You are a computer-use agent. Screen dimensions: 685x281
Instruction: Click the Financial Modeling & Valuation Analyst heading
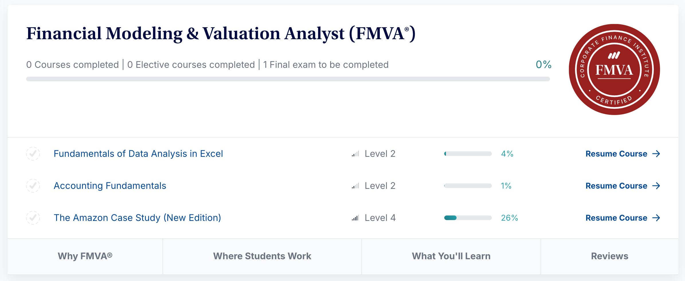click(x=221, y=33)
